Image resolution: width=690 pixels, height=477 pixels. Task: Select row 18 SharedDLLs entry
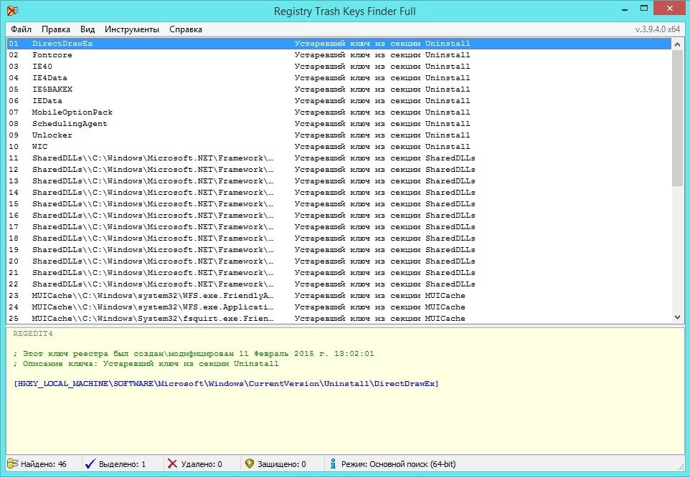[339, 238]
